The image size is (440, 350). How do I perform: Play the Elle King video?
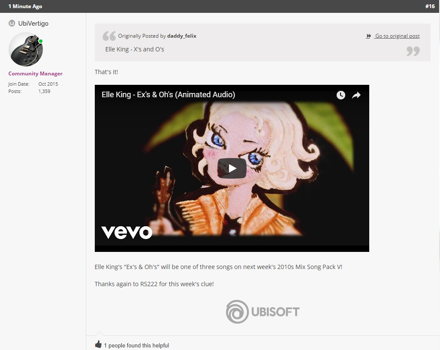232,168
